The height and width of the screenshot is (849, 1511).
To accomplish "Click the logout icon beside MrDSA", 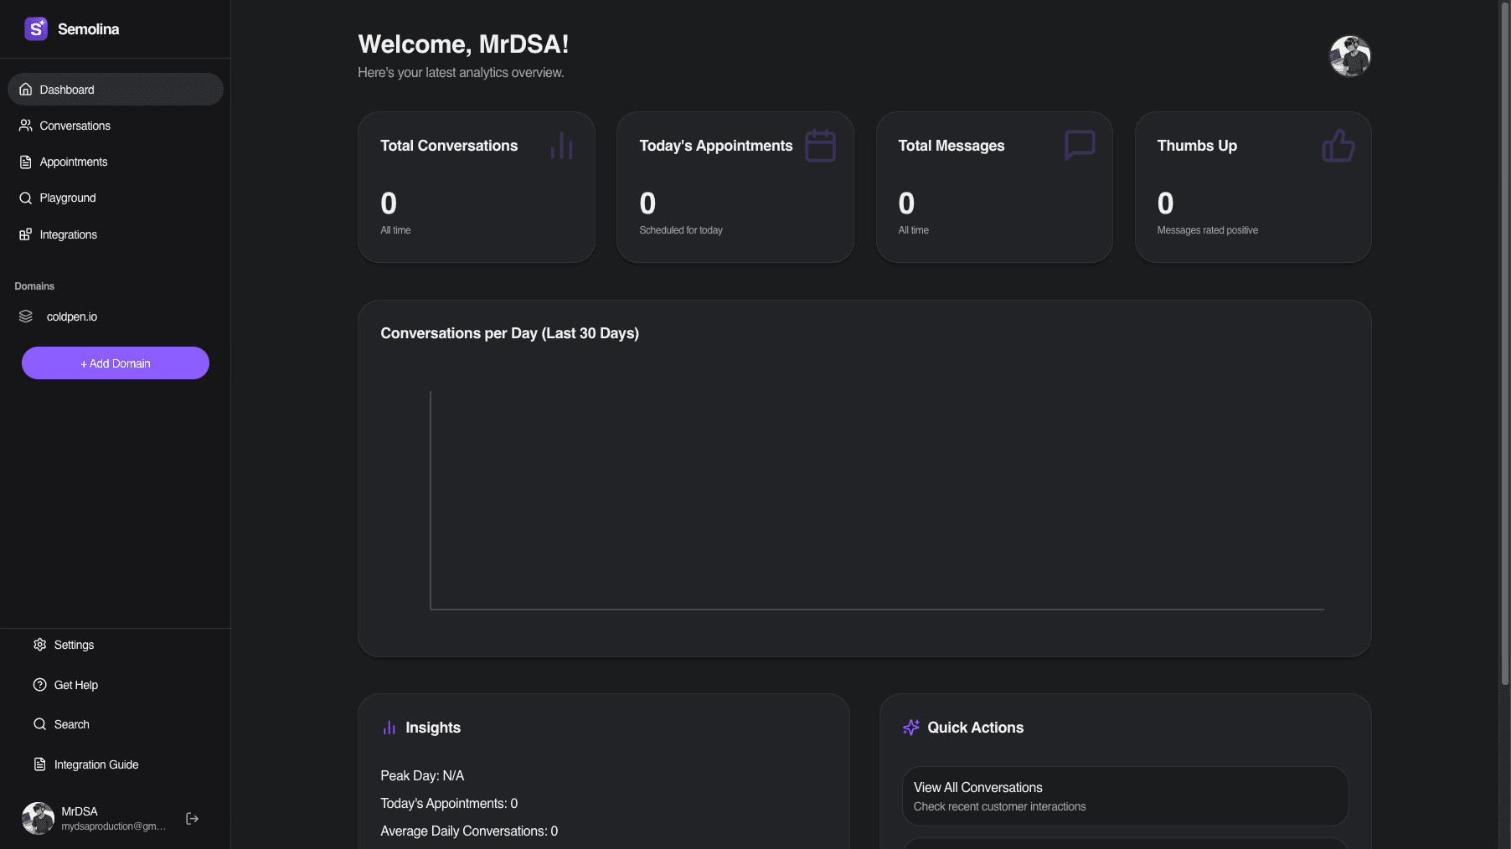I will coord(192,819).
